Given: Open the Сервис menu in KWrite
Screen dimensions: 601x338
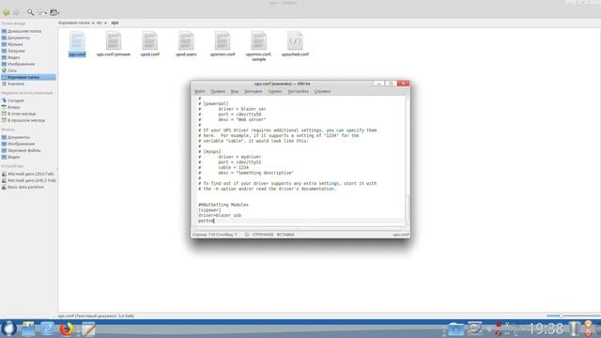Looking at the screenshot, I should click(275, 91).
